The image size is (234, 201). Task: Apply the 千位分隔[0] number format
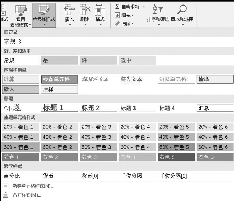(x=176, y=176)
